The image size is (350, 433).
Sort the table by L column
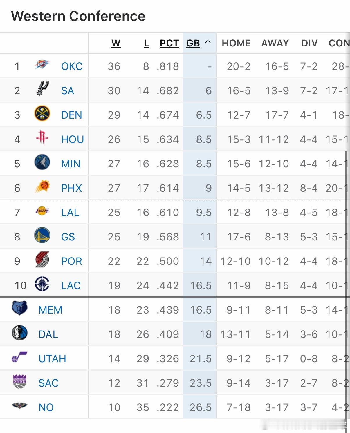tap(147, 43)
